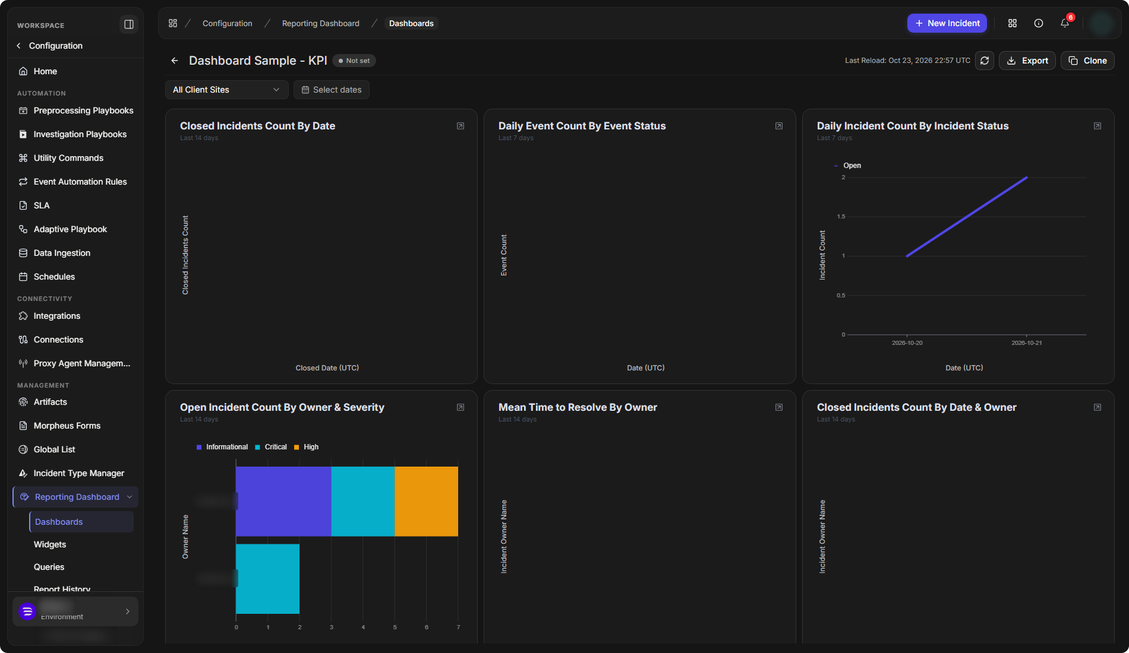Click the refresh dashboard icon
The height and width of the screenshot is (653, 1129).
pos(985,61)
